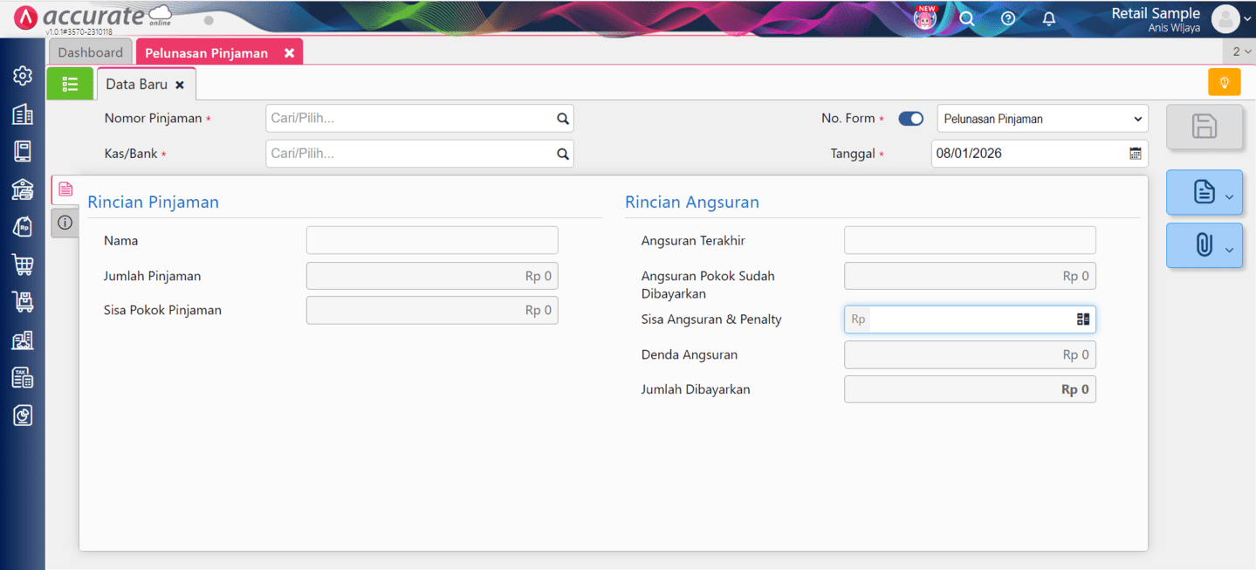
Task: Open the Cash & Bank module icon
Action: pyautogui.click(x=23, y=189)
